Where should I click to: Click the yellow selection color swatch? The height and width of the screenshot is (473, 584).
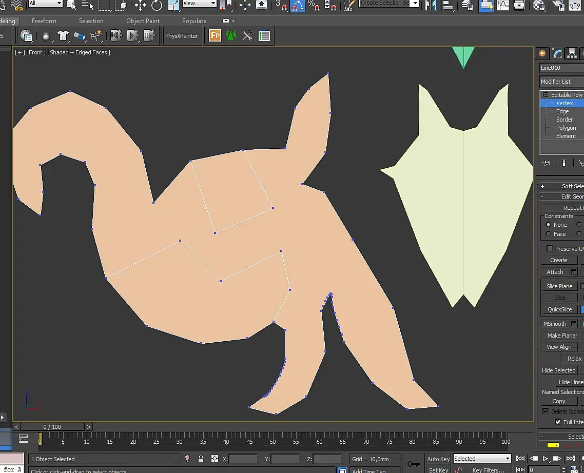[x=553, y=445]
